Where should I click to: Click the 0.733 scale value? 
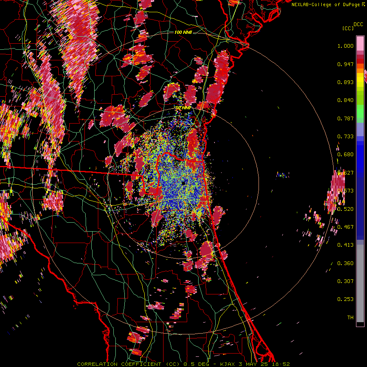pyautogui.click(x=345, y=137)
